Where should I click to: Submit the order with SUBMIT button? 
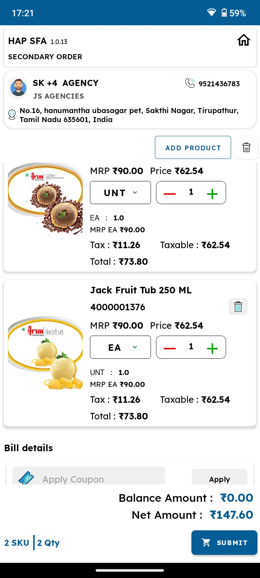pyautogui.click(x=224, y=543)
